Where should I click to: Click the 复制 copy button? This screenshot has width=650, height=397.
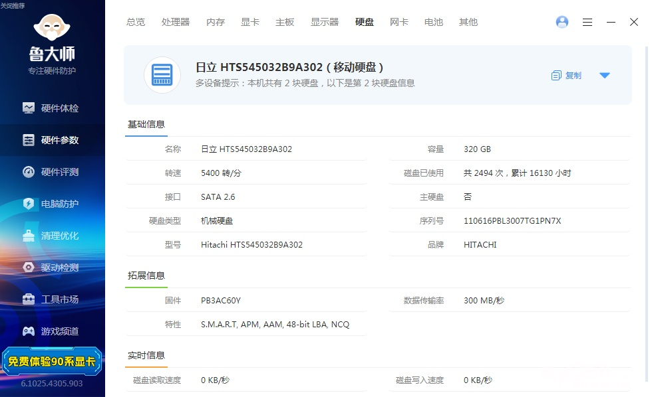point(567,76)
